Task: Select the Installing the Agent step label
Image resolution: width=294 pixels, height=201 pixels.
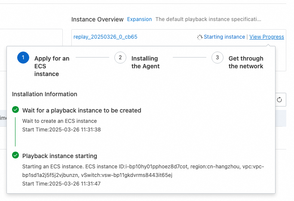Action: [145, 62]
